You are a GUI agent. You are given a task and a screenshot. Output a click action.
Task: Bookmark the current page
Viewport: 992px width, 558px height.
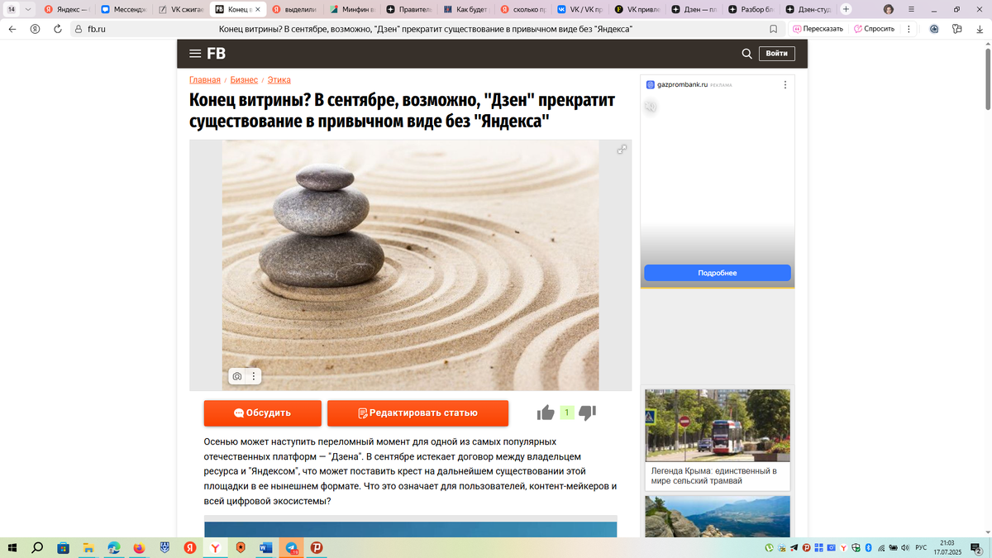coord(772,28)
